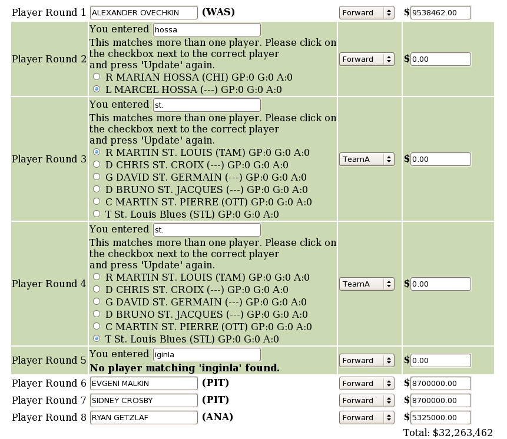This screenshot has height=439, width=507.
Task: Click the salary field for Player Round 5
Action: [x=440, y=361]
